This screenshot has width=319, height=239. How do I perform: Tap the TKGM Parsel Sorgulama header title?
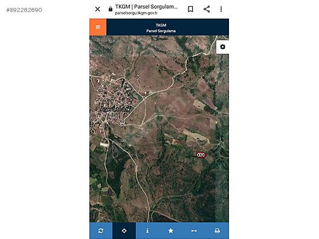161,28
